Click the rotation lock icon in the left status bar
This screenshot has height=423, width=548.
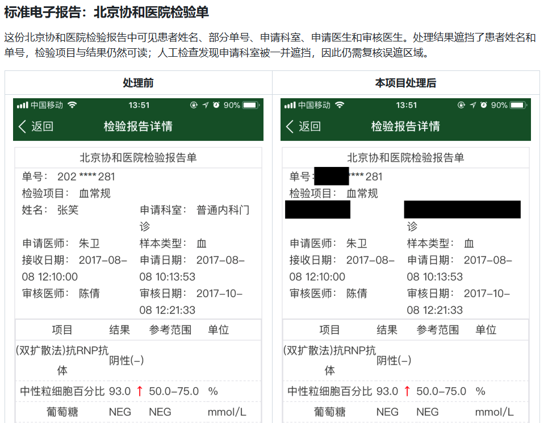(x=194, y=105)
